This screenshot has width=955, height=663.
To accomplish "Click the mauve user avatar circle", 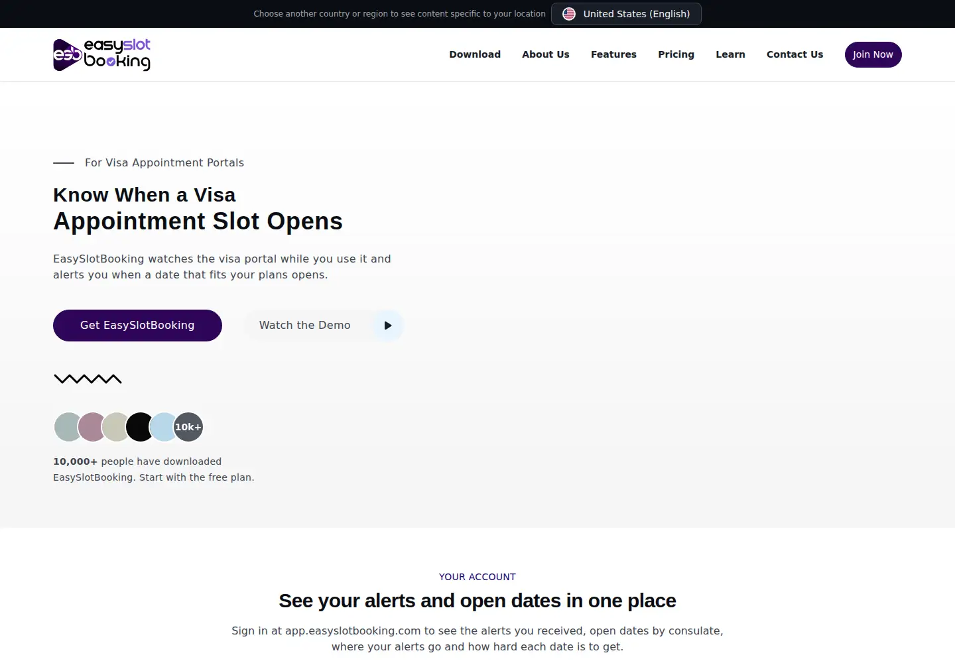I will point(92,427).
